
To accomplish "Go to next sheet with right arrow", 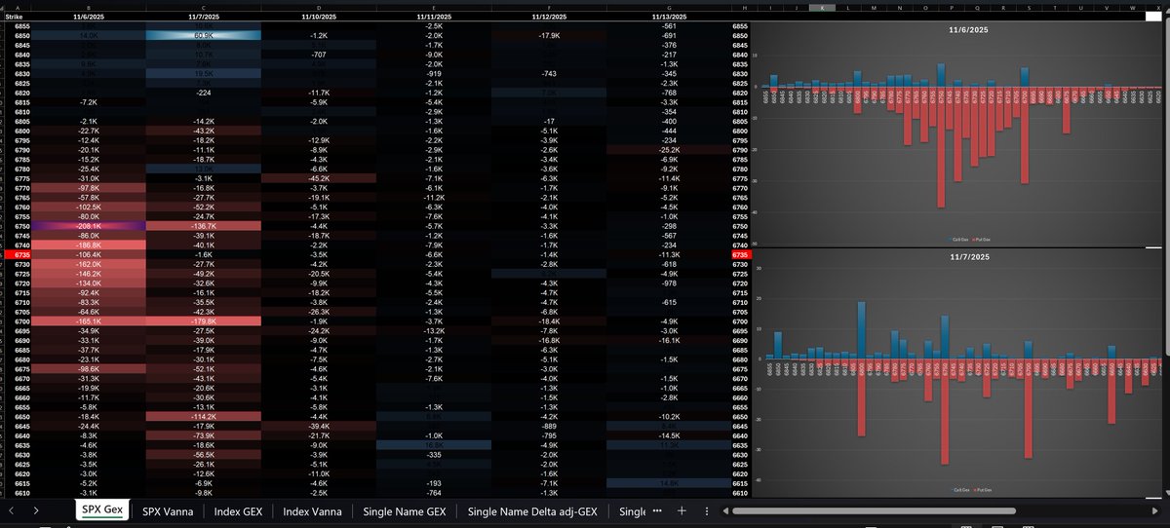I will pos(37,510).
